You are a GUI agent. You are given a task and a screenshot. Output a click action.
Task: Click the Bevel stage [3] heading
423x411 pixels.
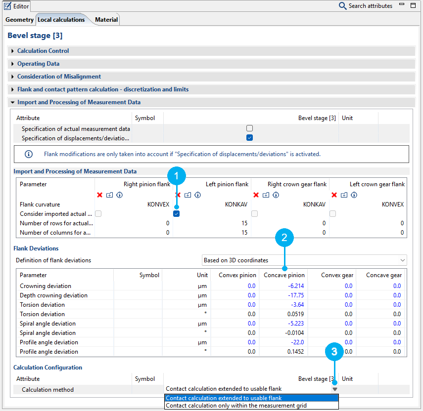35,36
